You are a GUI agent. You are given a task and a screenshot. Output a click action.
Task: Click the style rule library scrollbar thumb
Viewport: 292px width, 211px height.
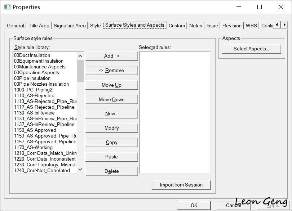click(80, 71)
